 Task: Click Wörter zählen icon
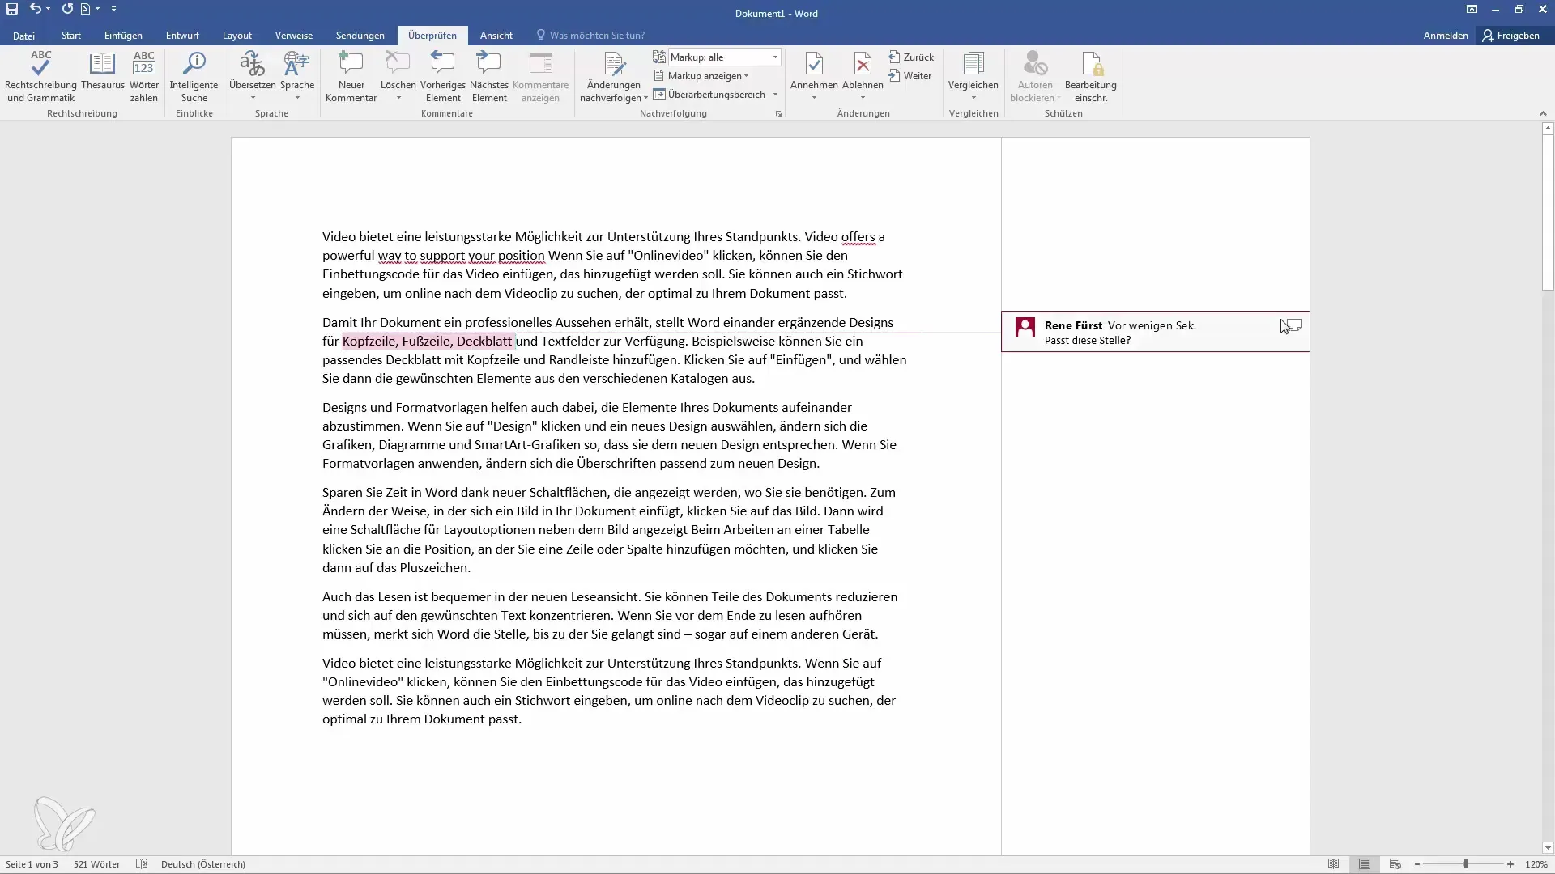[x=144, y=76]
